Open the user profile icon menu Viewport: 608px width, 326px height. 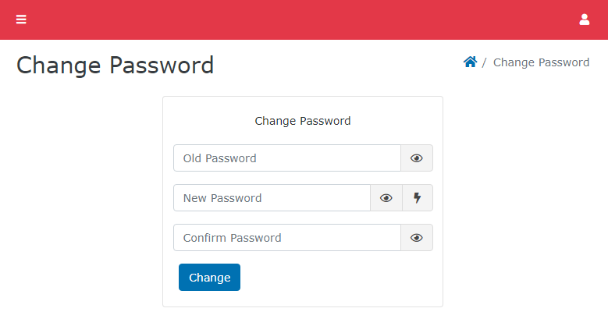click(585, 19)
